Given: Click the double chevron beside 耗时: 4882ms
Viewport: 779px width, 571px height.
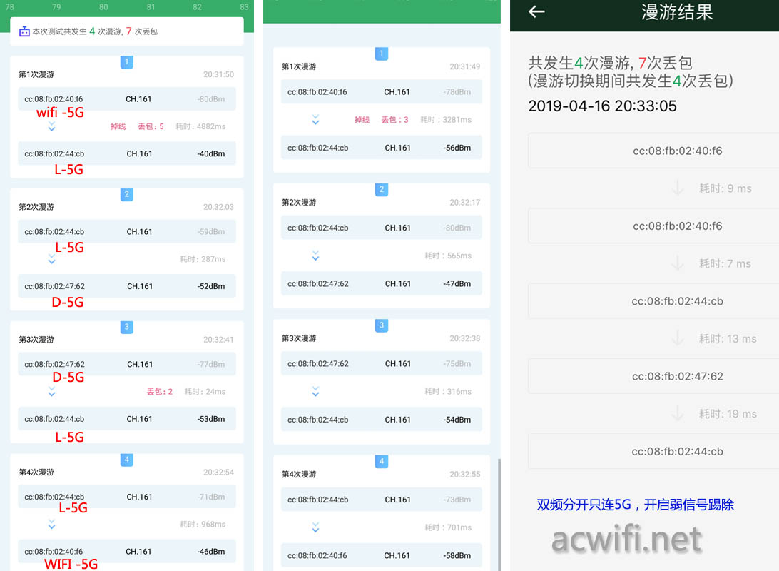Looking at the screenshot, I should click(51, 127).
